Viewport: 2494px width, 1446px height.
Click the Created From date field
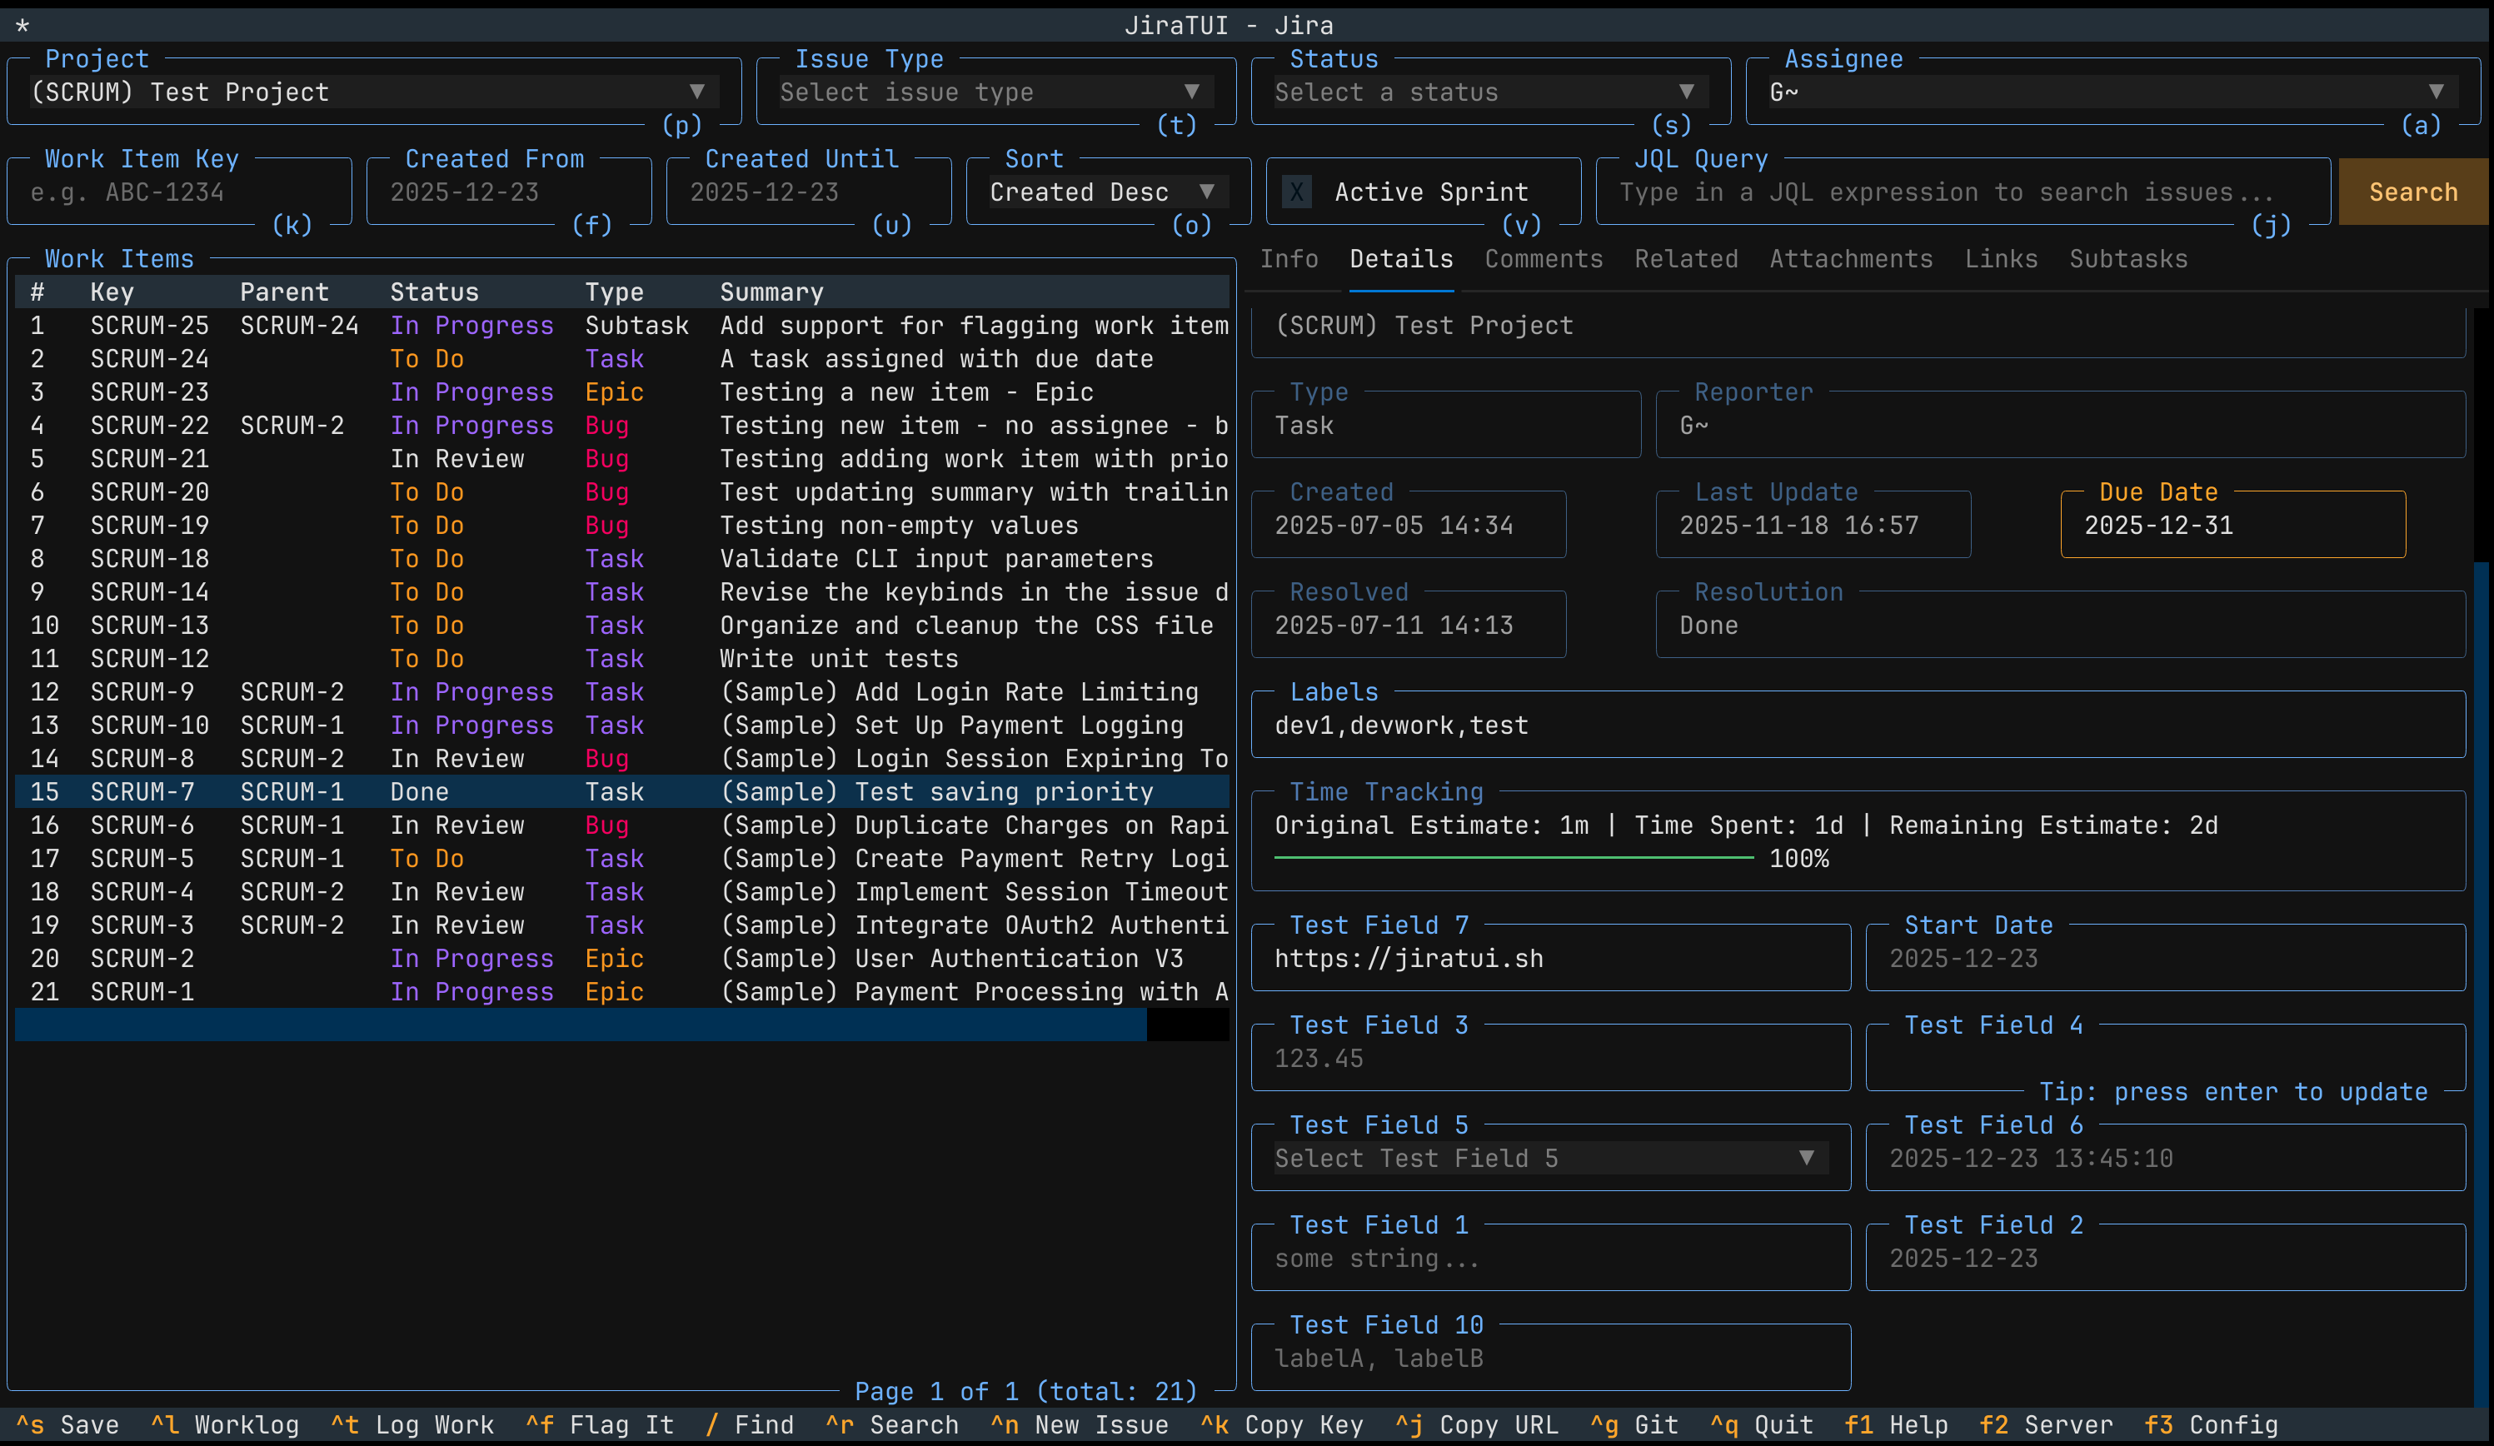(x=509, y=192)
